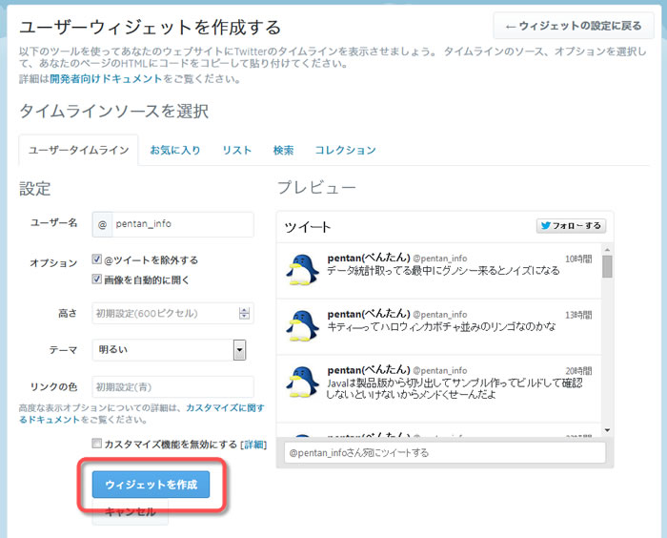Click the Twitter follow button in preview

click(571, 226)
